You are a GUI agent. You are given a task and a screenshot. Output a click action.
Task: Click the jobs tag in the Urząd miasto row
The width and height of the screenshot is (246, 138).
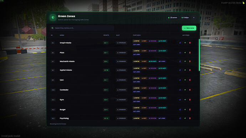137,45
